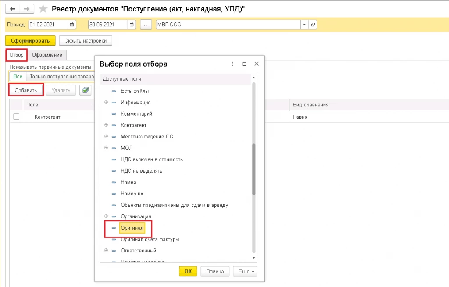Open the calendar for the end date 30.06.2021
Image resolution: width=449 pixels, height=287 pixels.
tap(132, 25)
